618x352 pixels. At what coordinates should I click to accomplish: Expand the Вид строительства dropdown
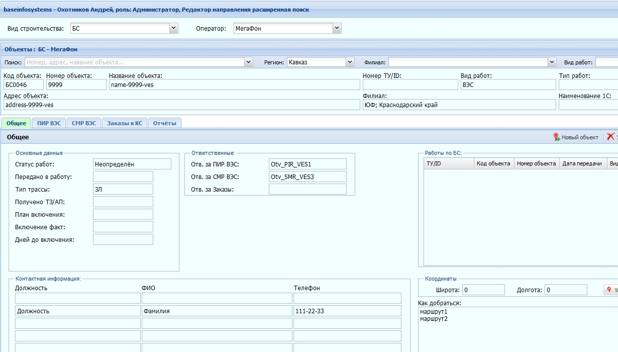(x=174, y=29)
